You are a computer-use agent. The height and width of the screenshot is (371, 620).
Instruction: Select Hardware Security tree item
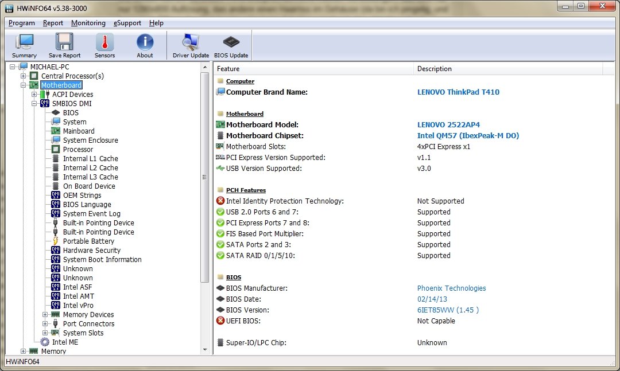[x=92, y=250]
